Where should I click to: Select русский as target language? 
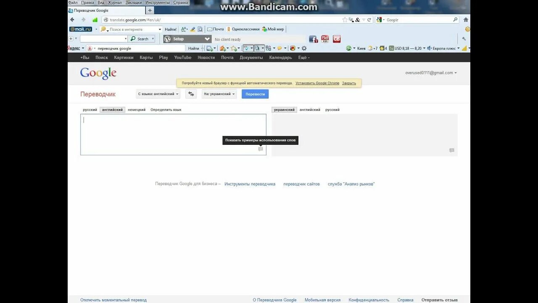point(332,110)
